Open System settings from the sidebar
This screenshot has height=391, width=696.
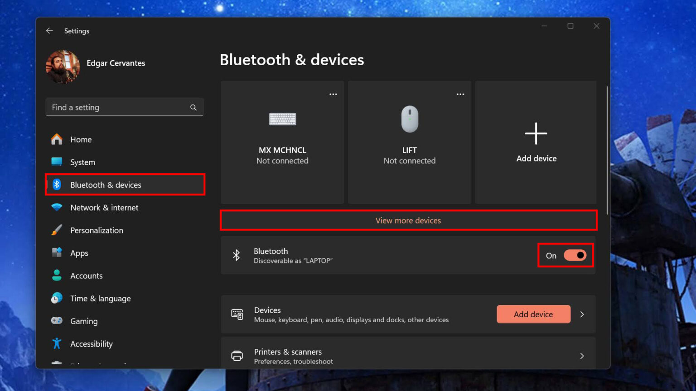pyautogui.click(x=56, y=162)
